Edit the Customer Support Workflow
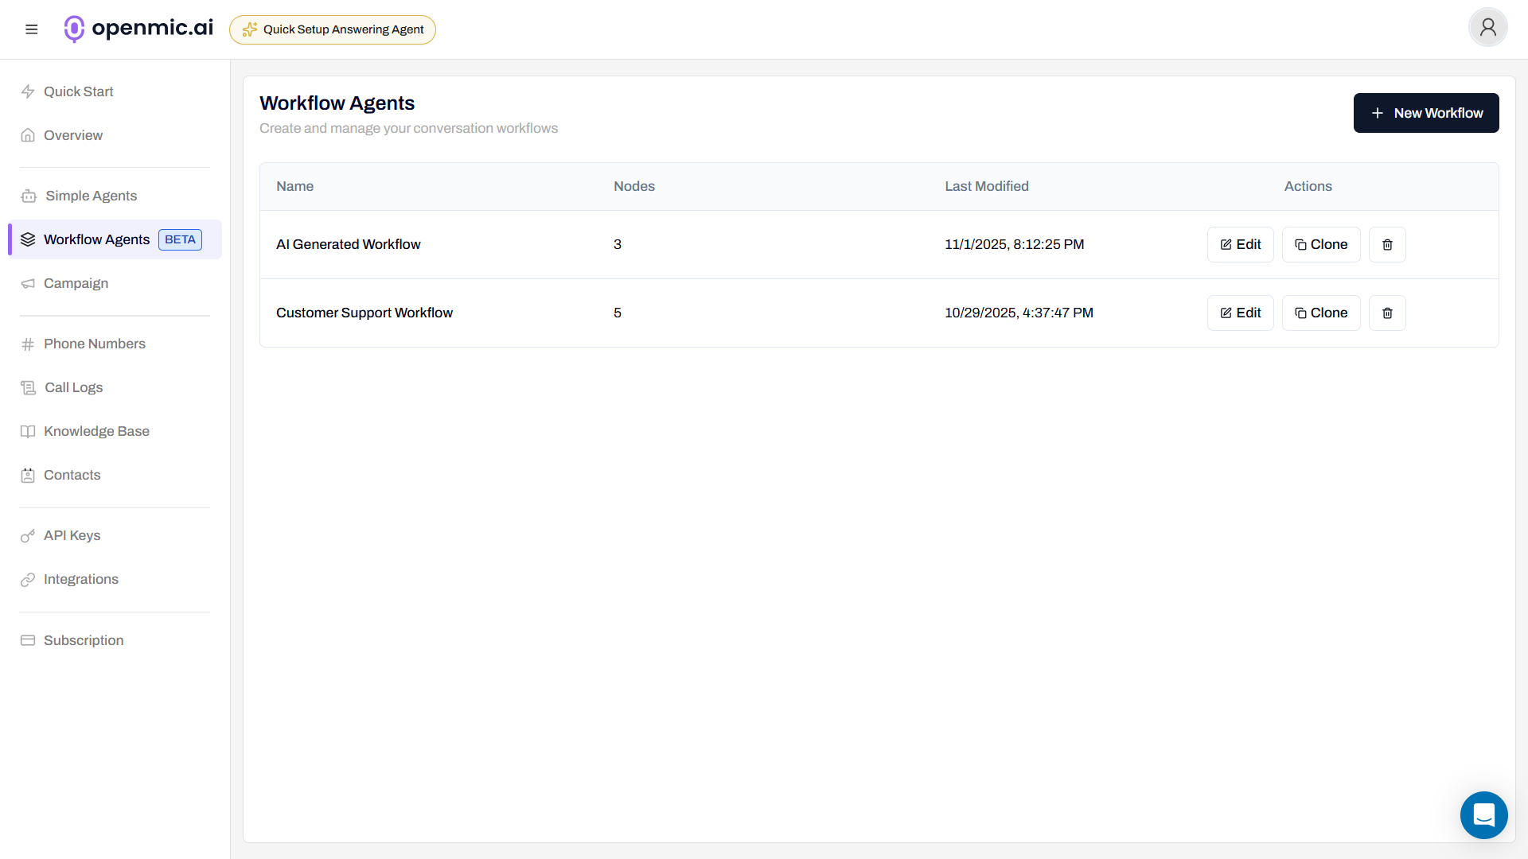 (x=1240, y=313)
